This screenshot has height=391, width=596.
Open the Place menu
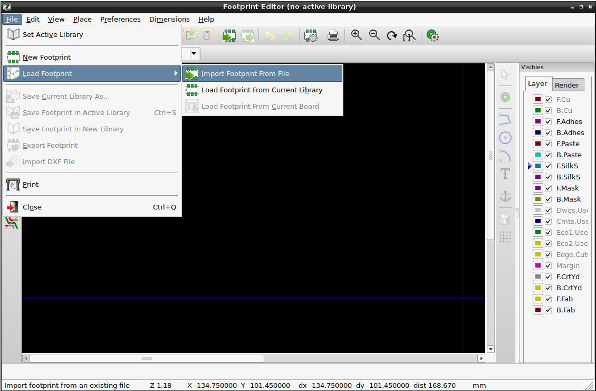click(x=82, y=20)
